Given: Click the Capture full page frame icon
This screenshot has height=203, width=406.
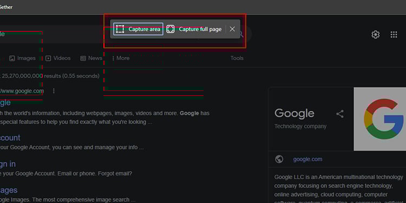Looking at the screenshot, I should tap(171, 29).
